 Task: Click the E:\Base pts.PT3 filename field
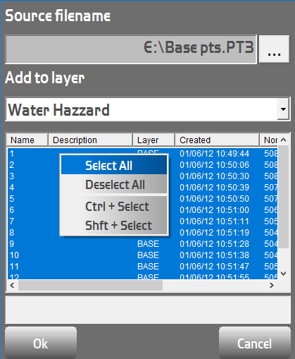(131, 49)
